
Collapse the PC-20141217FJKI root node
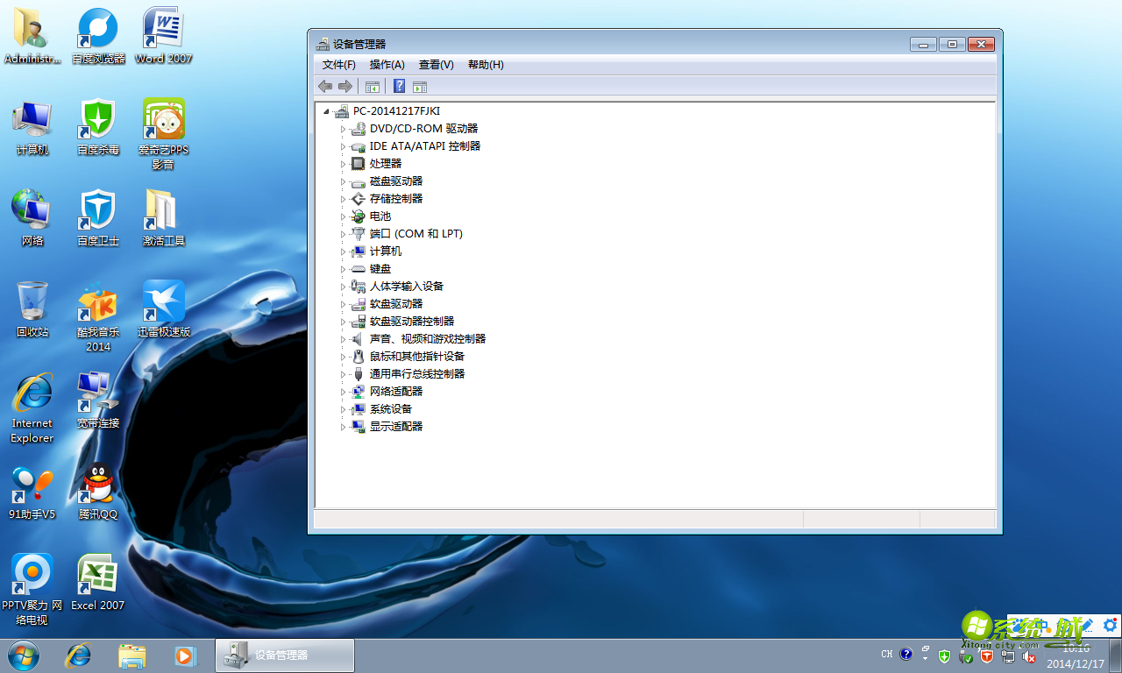[325, 110]
